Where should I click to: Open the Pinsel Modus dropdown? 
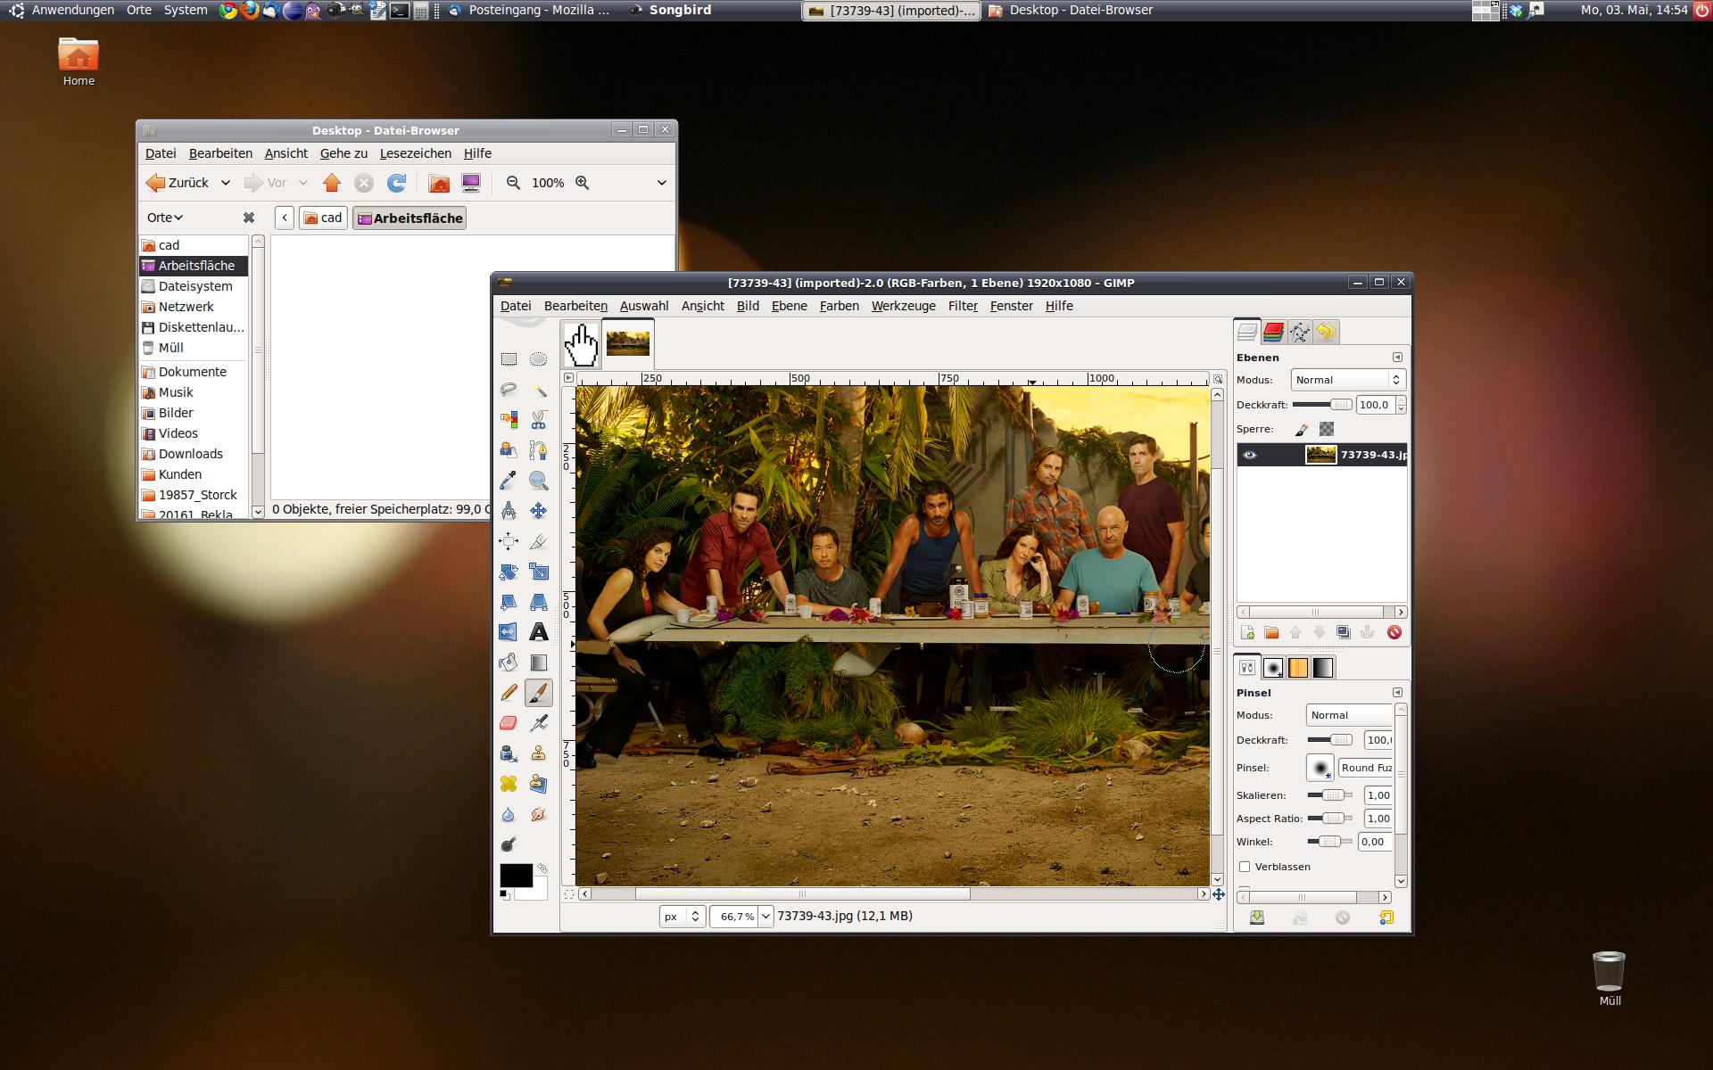pos(1350,715)
